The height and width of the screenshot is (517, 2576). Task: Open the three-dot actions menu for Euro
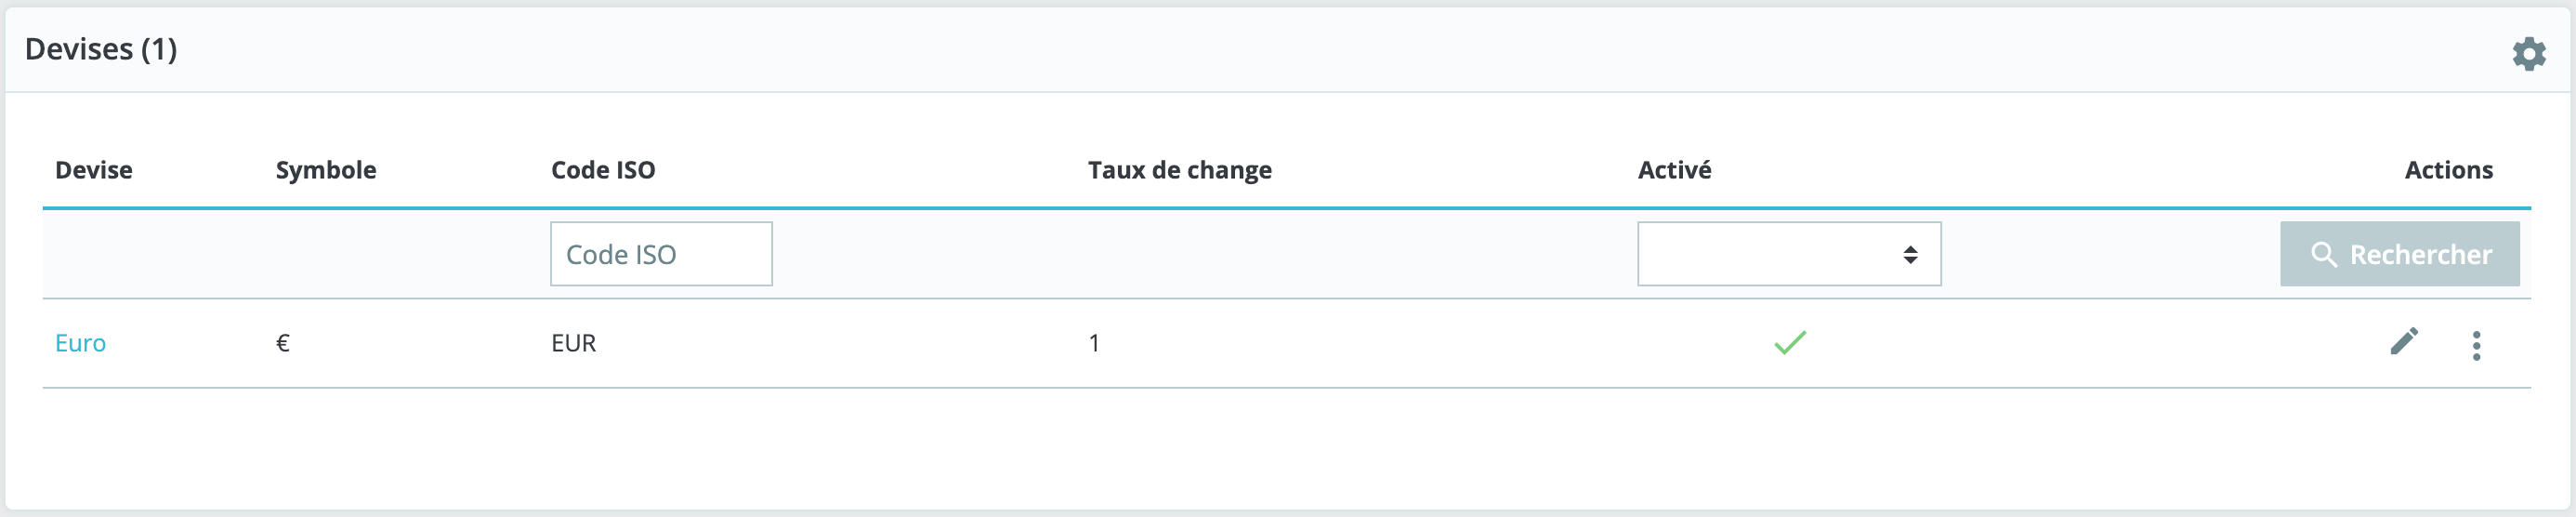tap(2476, 345)
